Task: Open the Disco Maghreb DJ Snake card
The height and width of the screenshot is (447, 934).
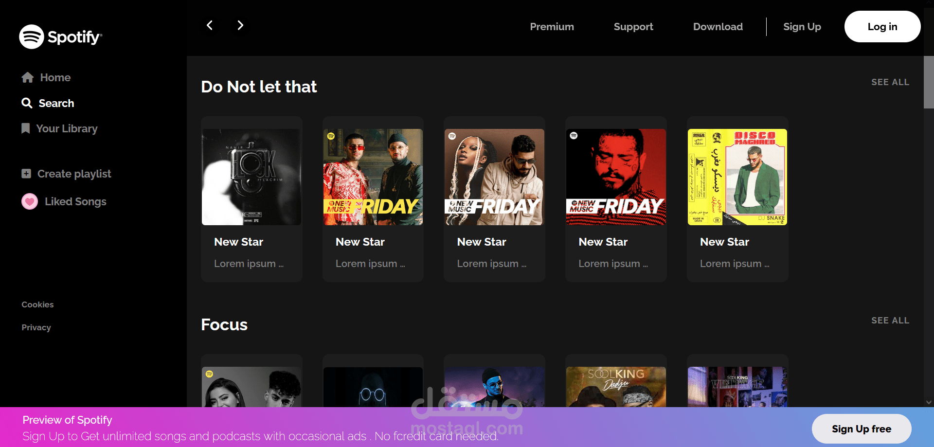Action: click(x=737, y=177)
